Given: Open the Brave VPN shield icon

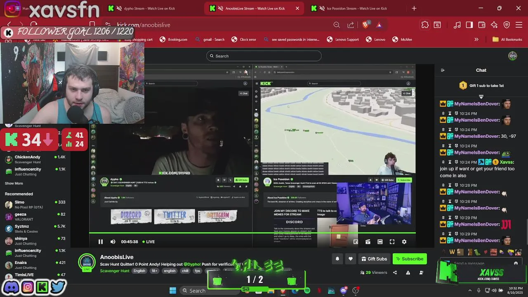Looking at the screenshot, I should pyautogui.click(x=507, y=25).
